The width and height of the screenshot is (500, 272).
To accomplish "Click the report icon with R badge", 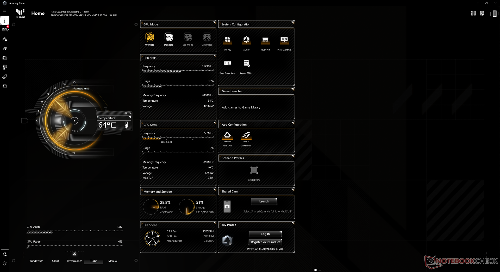I will 482,13.
